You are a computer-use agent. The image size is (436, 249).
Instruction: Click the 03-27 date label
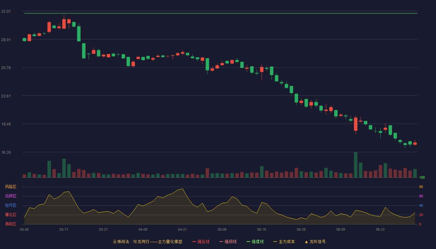tap(103, 229)
